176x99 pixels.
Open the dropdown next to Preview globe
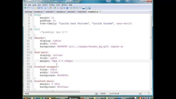[69, 8]
